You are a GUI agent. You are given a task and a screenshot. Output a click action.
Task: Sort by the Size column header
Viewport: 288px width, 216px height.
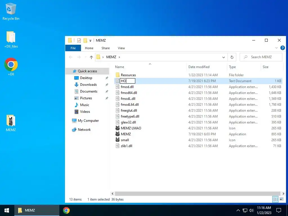coord(265,67)
